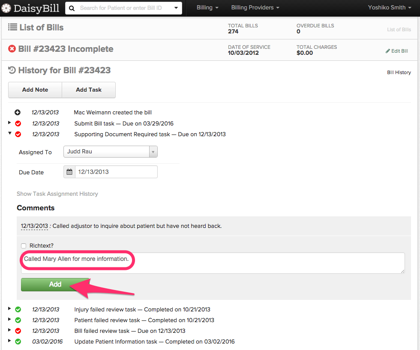This screenshot has height=350, width=420.
Task: Click the Bill History breadcrumb
Action: coord(399,72)
